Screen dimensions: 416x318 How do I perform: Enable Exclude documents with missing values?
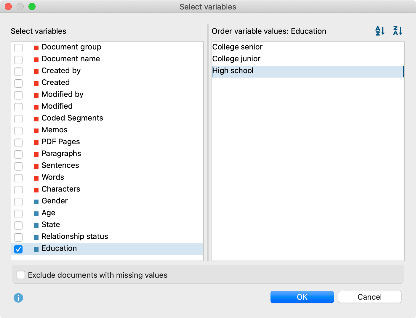[21, 275]
